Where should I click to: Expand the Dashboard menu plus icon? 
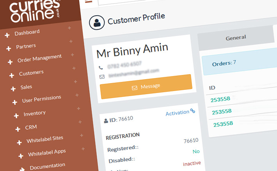(x=7, y=36)
